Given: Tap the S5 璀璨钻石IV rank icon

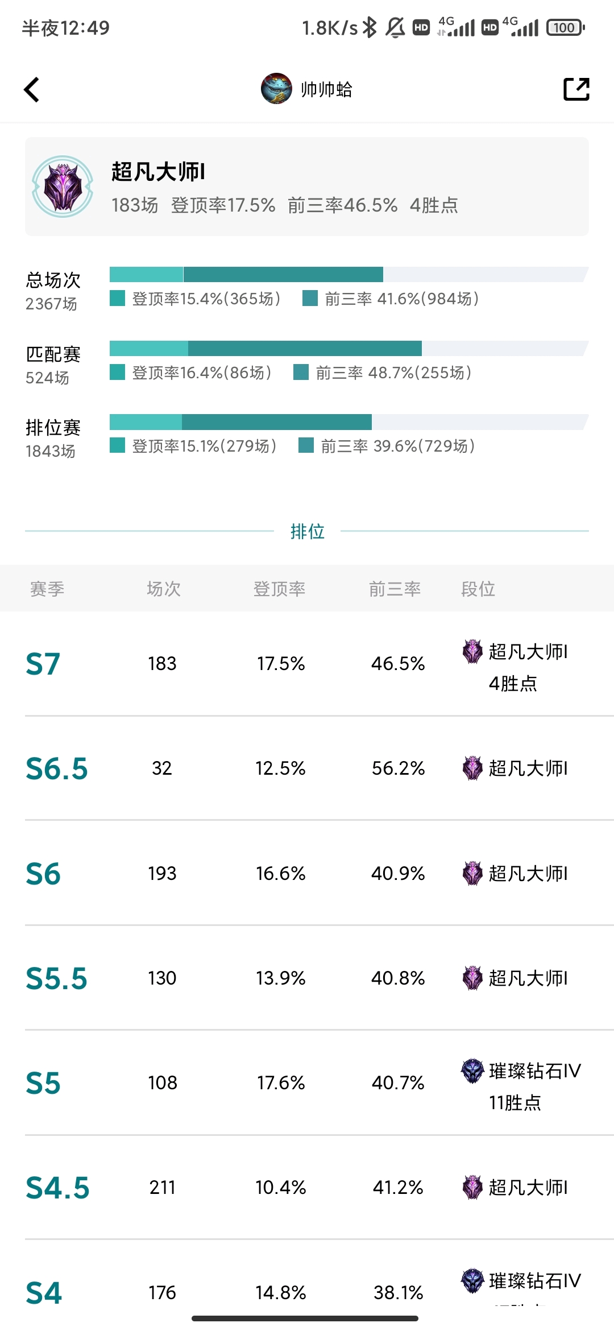Looking at the screenshot, I should (472, 1071).
